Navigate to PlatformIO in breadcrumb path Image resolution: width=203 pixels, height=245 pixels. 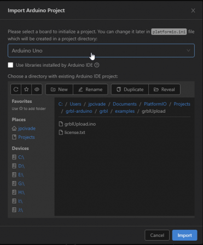point(155,104)
